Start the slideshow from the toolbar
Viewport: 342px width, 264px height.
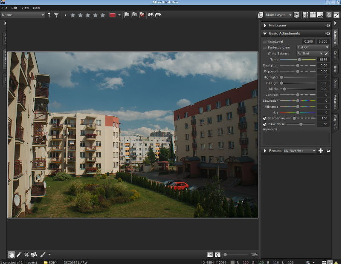pos(297,15)
